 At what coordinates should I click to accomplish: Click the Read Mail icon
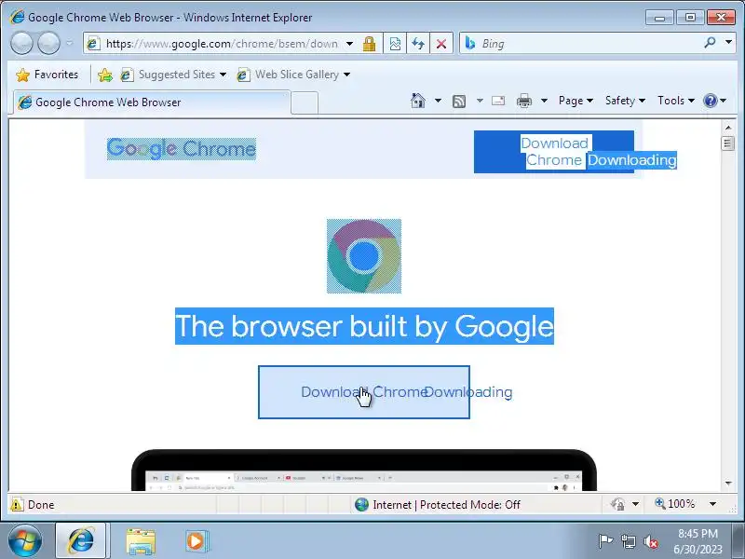coord(498,101)
